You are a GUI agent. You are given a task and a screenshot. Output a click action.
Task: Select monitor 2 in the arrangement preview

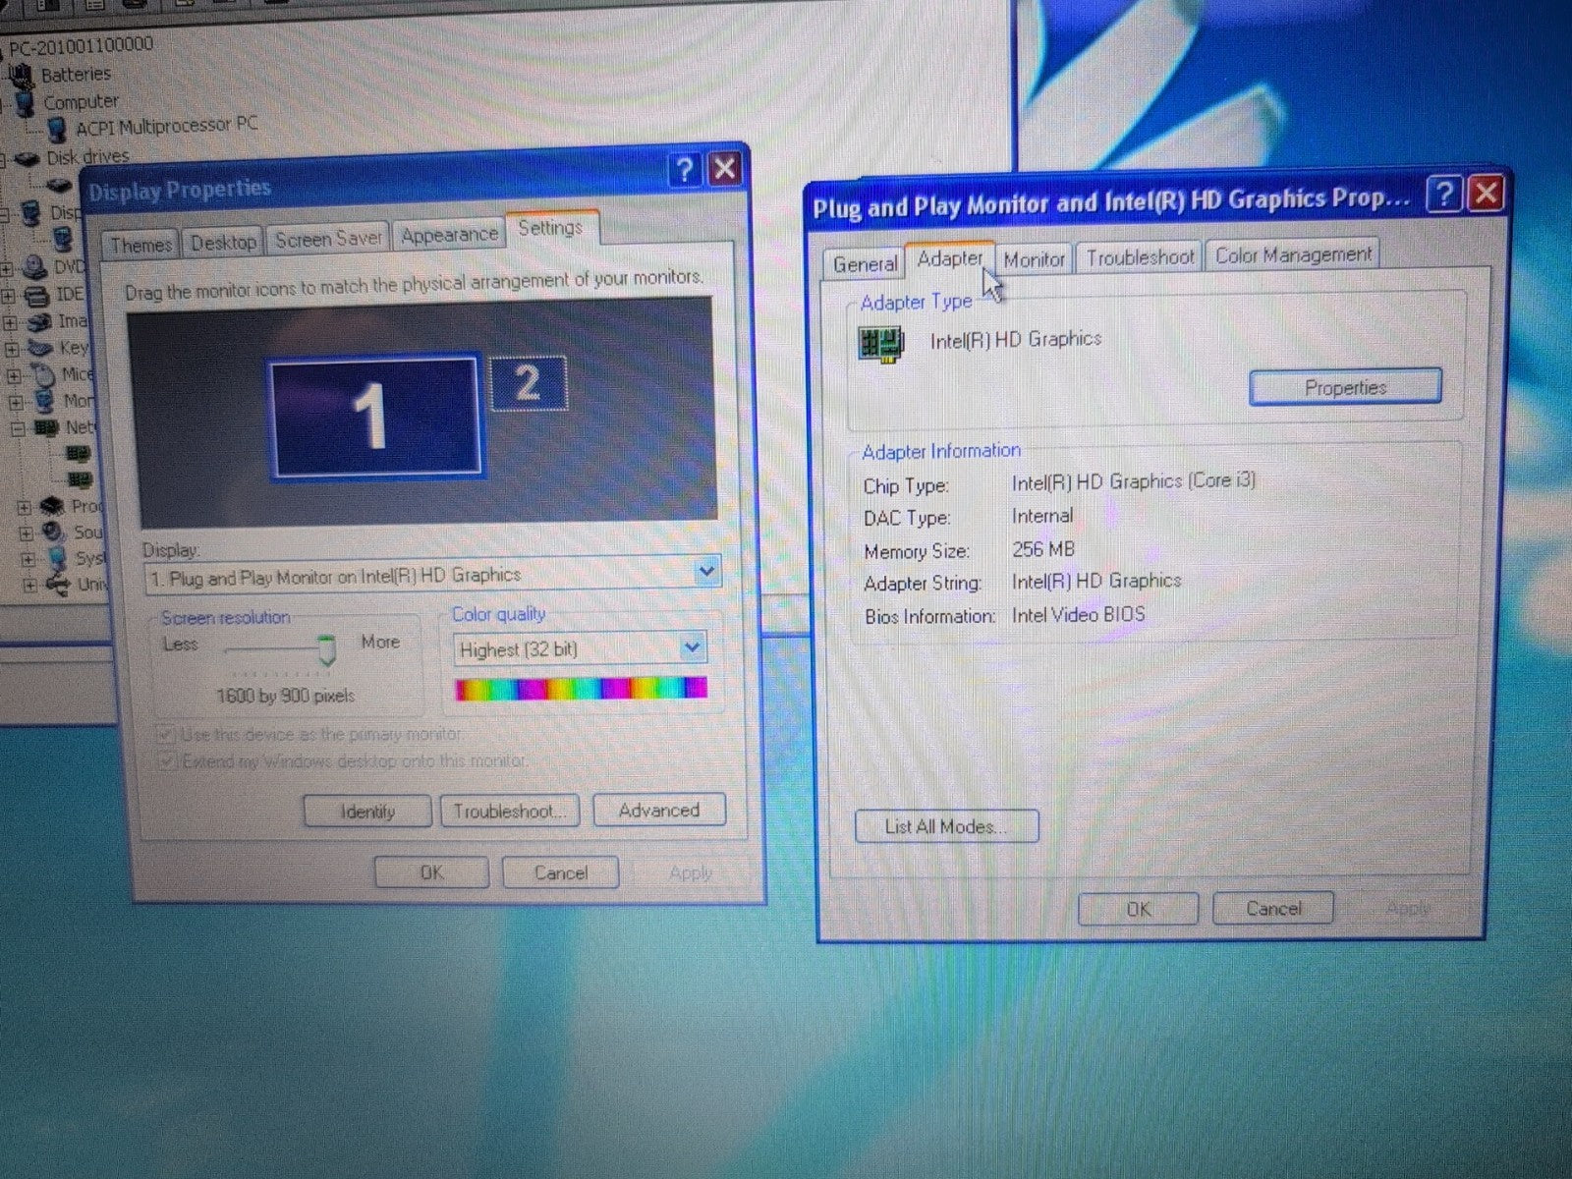(528, 383)
